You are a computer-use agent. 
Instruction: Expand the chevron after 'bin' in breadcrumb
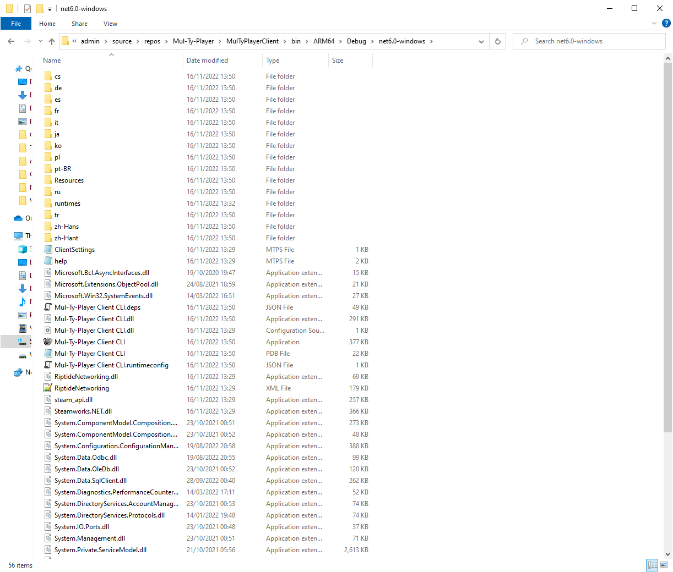click(x=307, y=41)
